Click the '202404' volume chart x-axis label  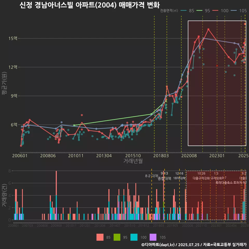[231, 225]
